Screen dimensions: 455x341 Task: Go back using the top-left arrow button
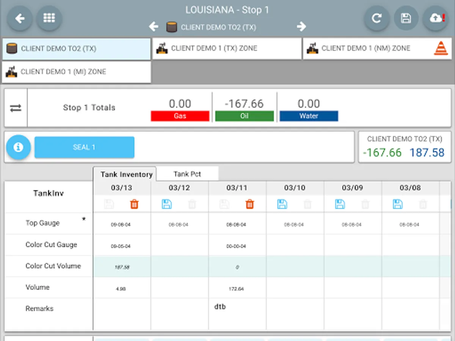coord(20,18)
